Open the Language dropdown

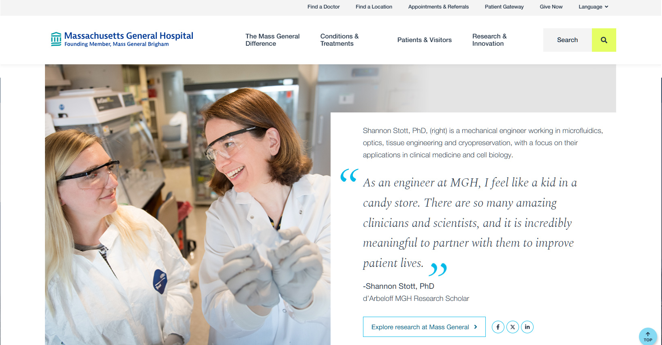coord(594,7)
